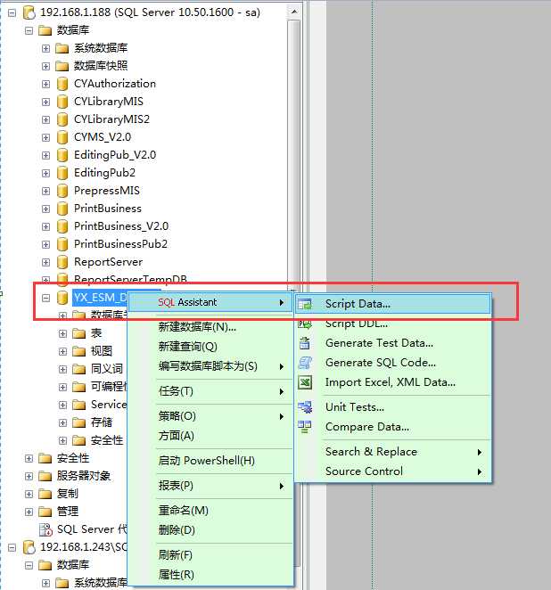Click the Compare Data icon
The width and height of the screenshot is (551, 590).
[305, 427]
